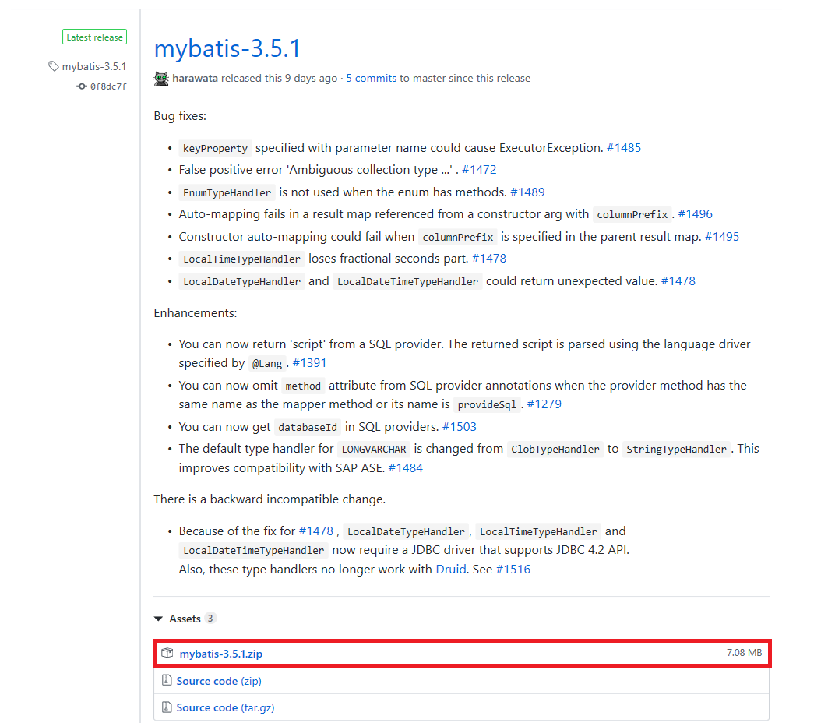Click the Bug fixes: heading
This screenshot has width=835, height=723.
(x=180, y=115)
